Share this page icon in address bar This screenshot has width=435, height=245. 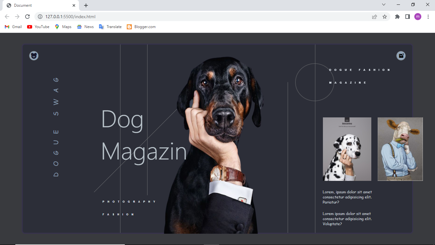coord(374,17)
